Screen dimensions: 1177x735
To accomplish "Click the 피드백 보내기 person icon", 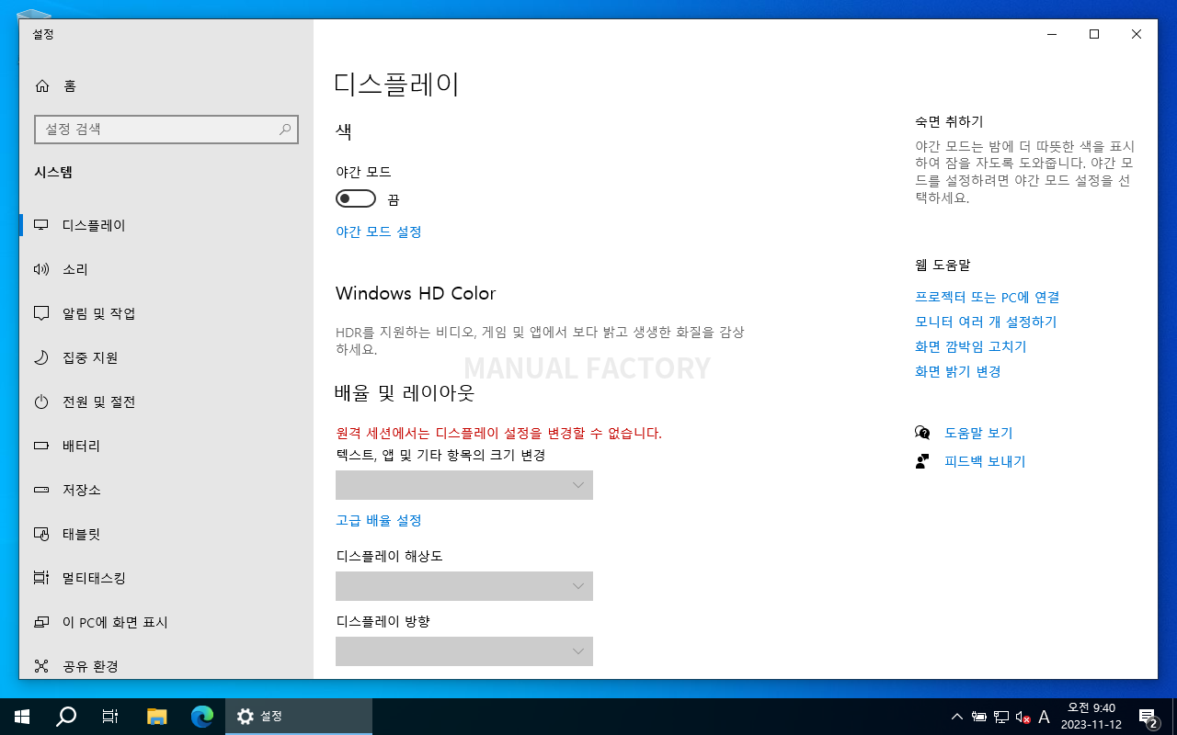I will point(922,461).
